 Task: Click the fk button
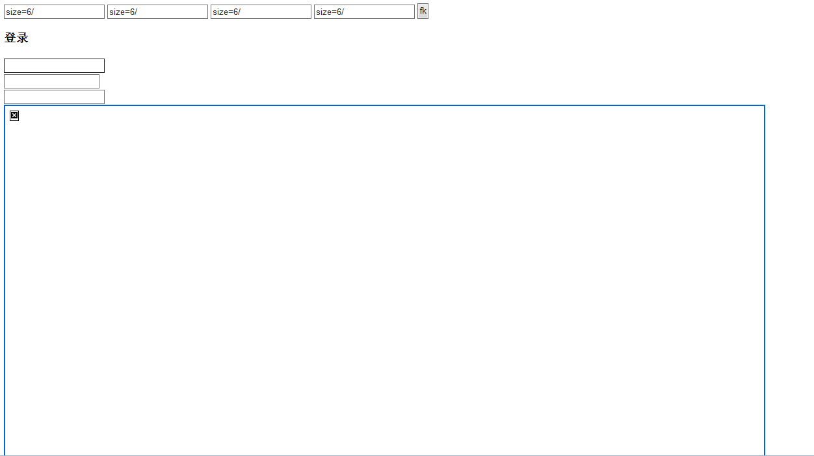click(423, 11)
